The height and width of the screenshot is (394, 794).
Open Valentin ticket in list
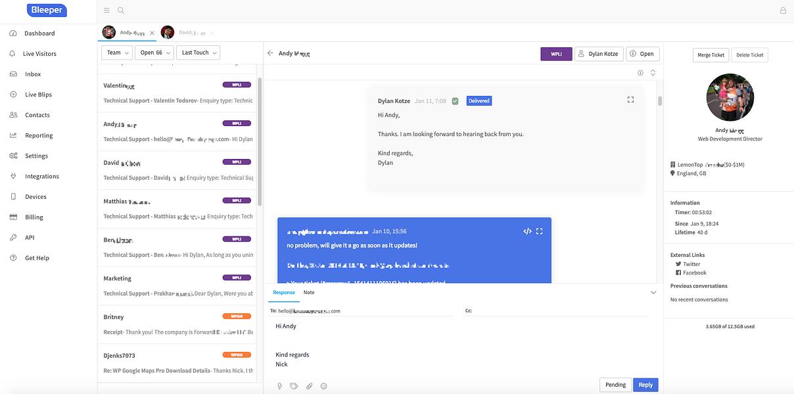[x=177, y=93]
